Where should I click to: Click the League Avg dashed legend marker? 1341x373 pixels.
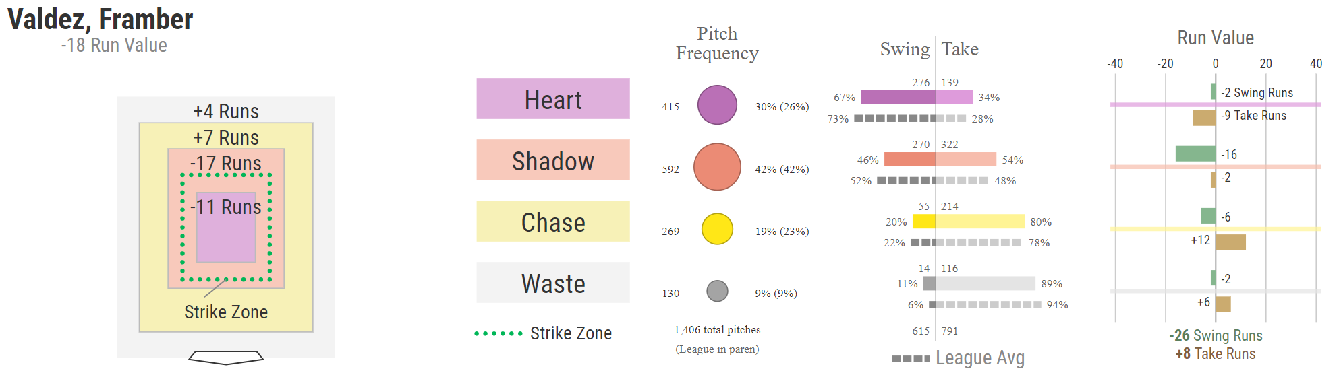(x=911, y=358)
